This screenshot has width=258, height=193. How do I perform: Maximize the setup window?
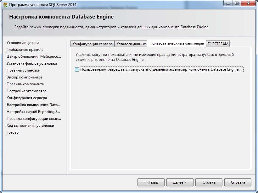click(x=236, y=3)
